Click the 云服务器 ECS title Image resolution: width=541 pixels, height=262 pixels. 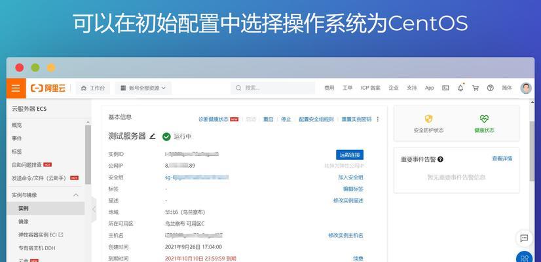29,109
